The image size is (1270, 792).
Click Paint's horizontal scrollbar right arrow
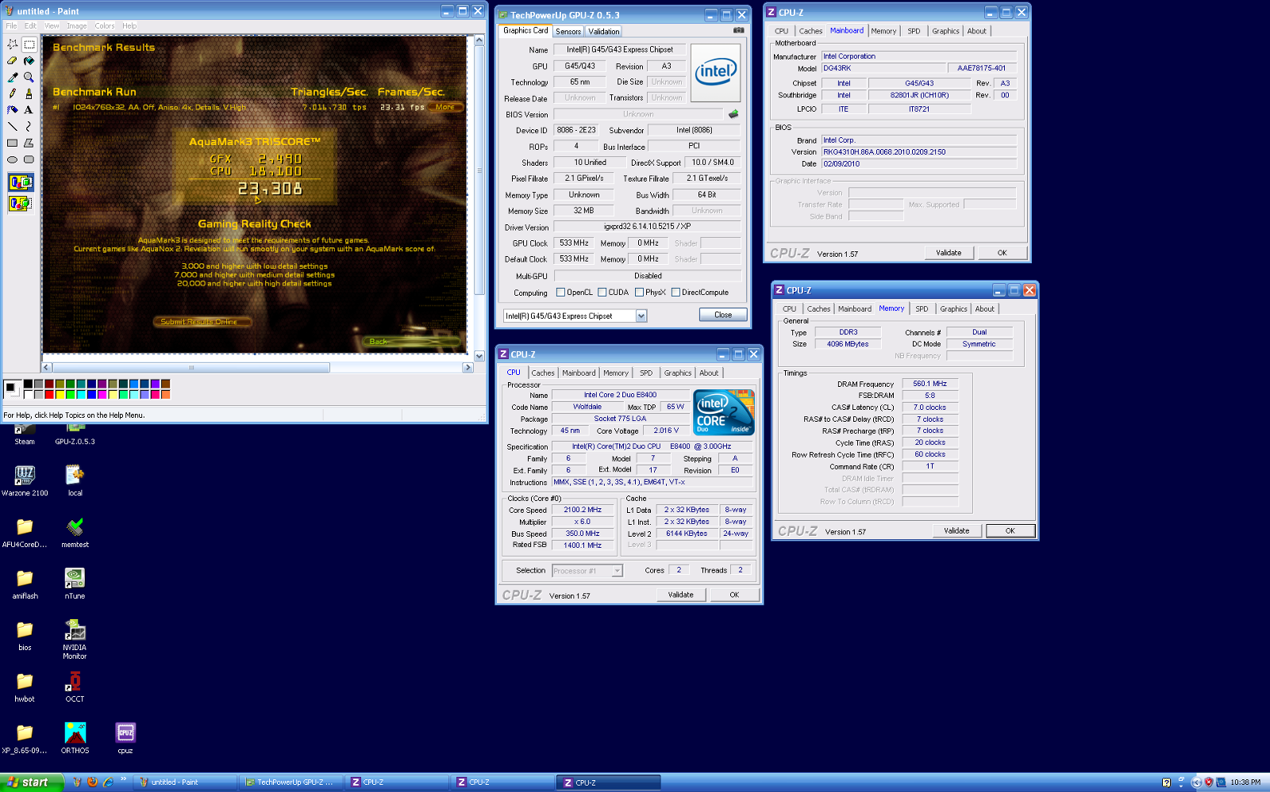pos(468,368)
